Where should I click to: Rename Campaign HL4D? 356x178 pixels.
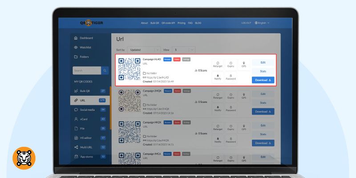[x=167, y=60]
